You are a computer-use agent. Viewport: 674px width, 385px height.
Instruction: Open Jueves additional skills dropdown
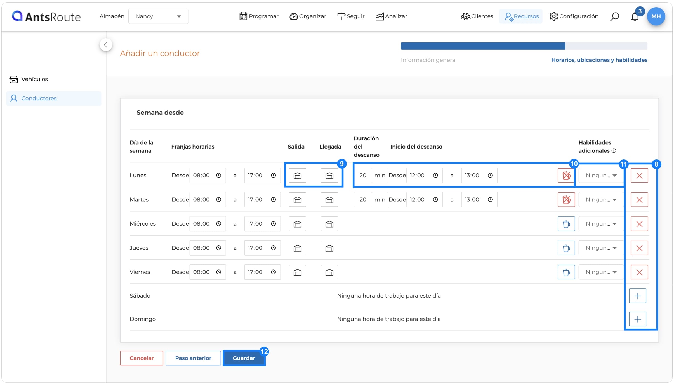pos(601,248)
